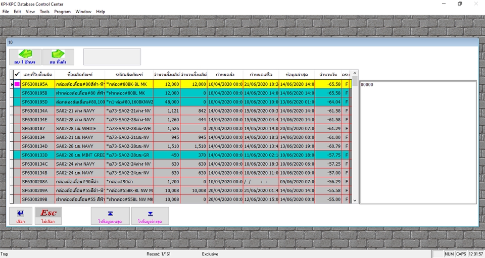Click the grid scrollbar up arrow
The width and height of the screenshot is (485, 258).
pos(355,73)
